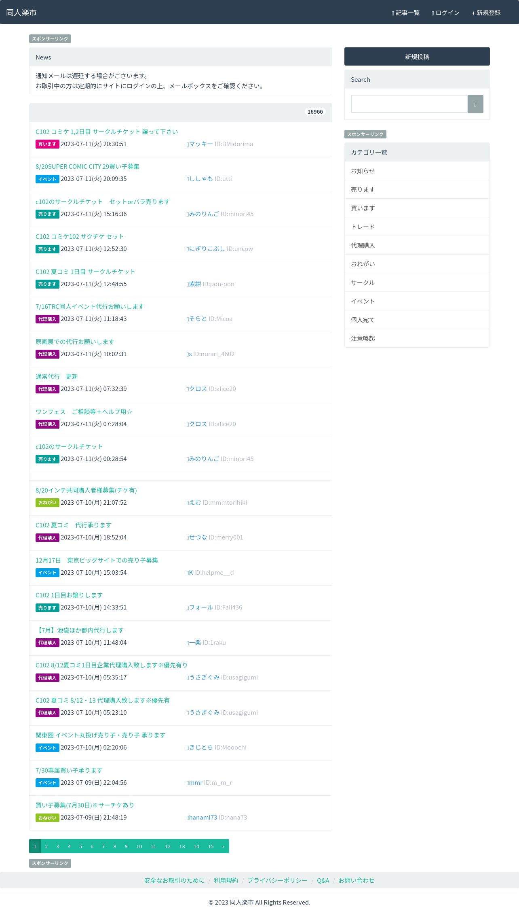Select the おねがい category in sidebar
This screenshot has width=519, height=907.
point(417,264)
